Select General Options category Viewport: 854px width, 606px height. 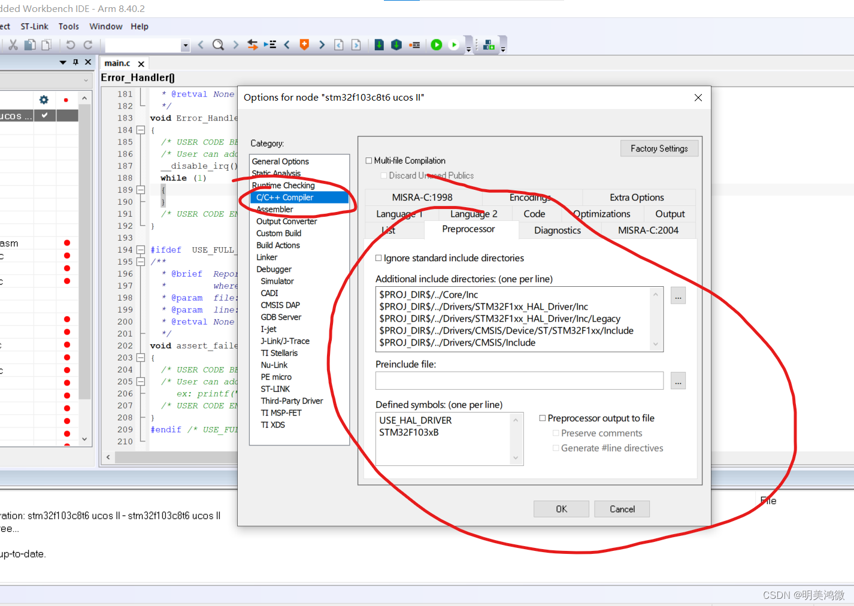[280, 162]
